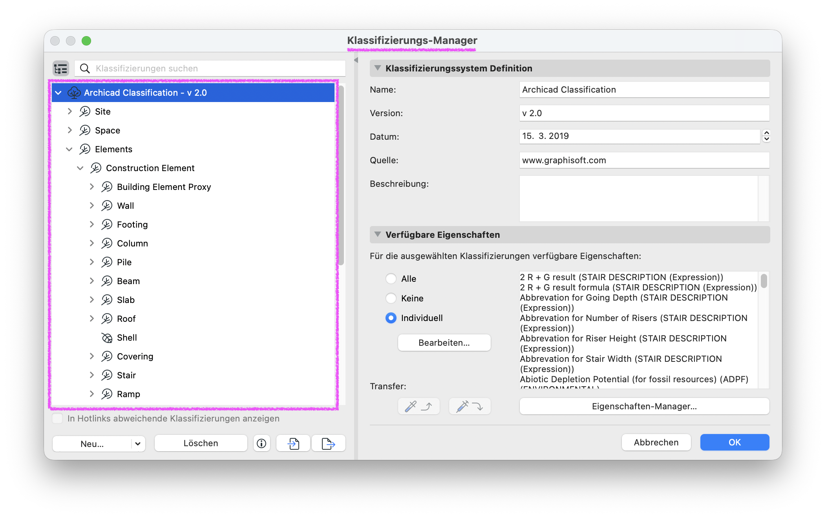Screen dimensions: 826x518
Task: Collapse the Elements tree node
Action: 69,149
